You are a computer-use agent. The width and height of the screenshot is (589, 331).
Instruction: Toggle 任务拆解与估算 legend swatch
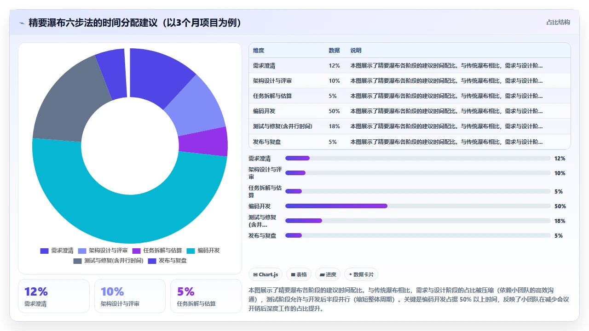pos(136,251)
